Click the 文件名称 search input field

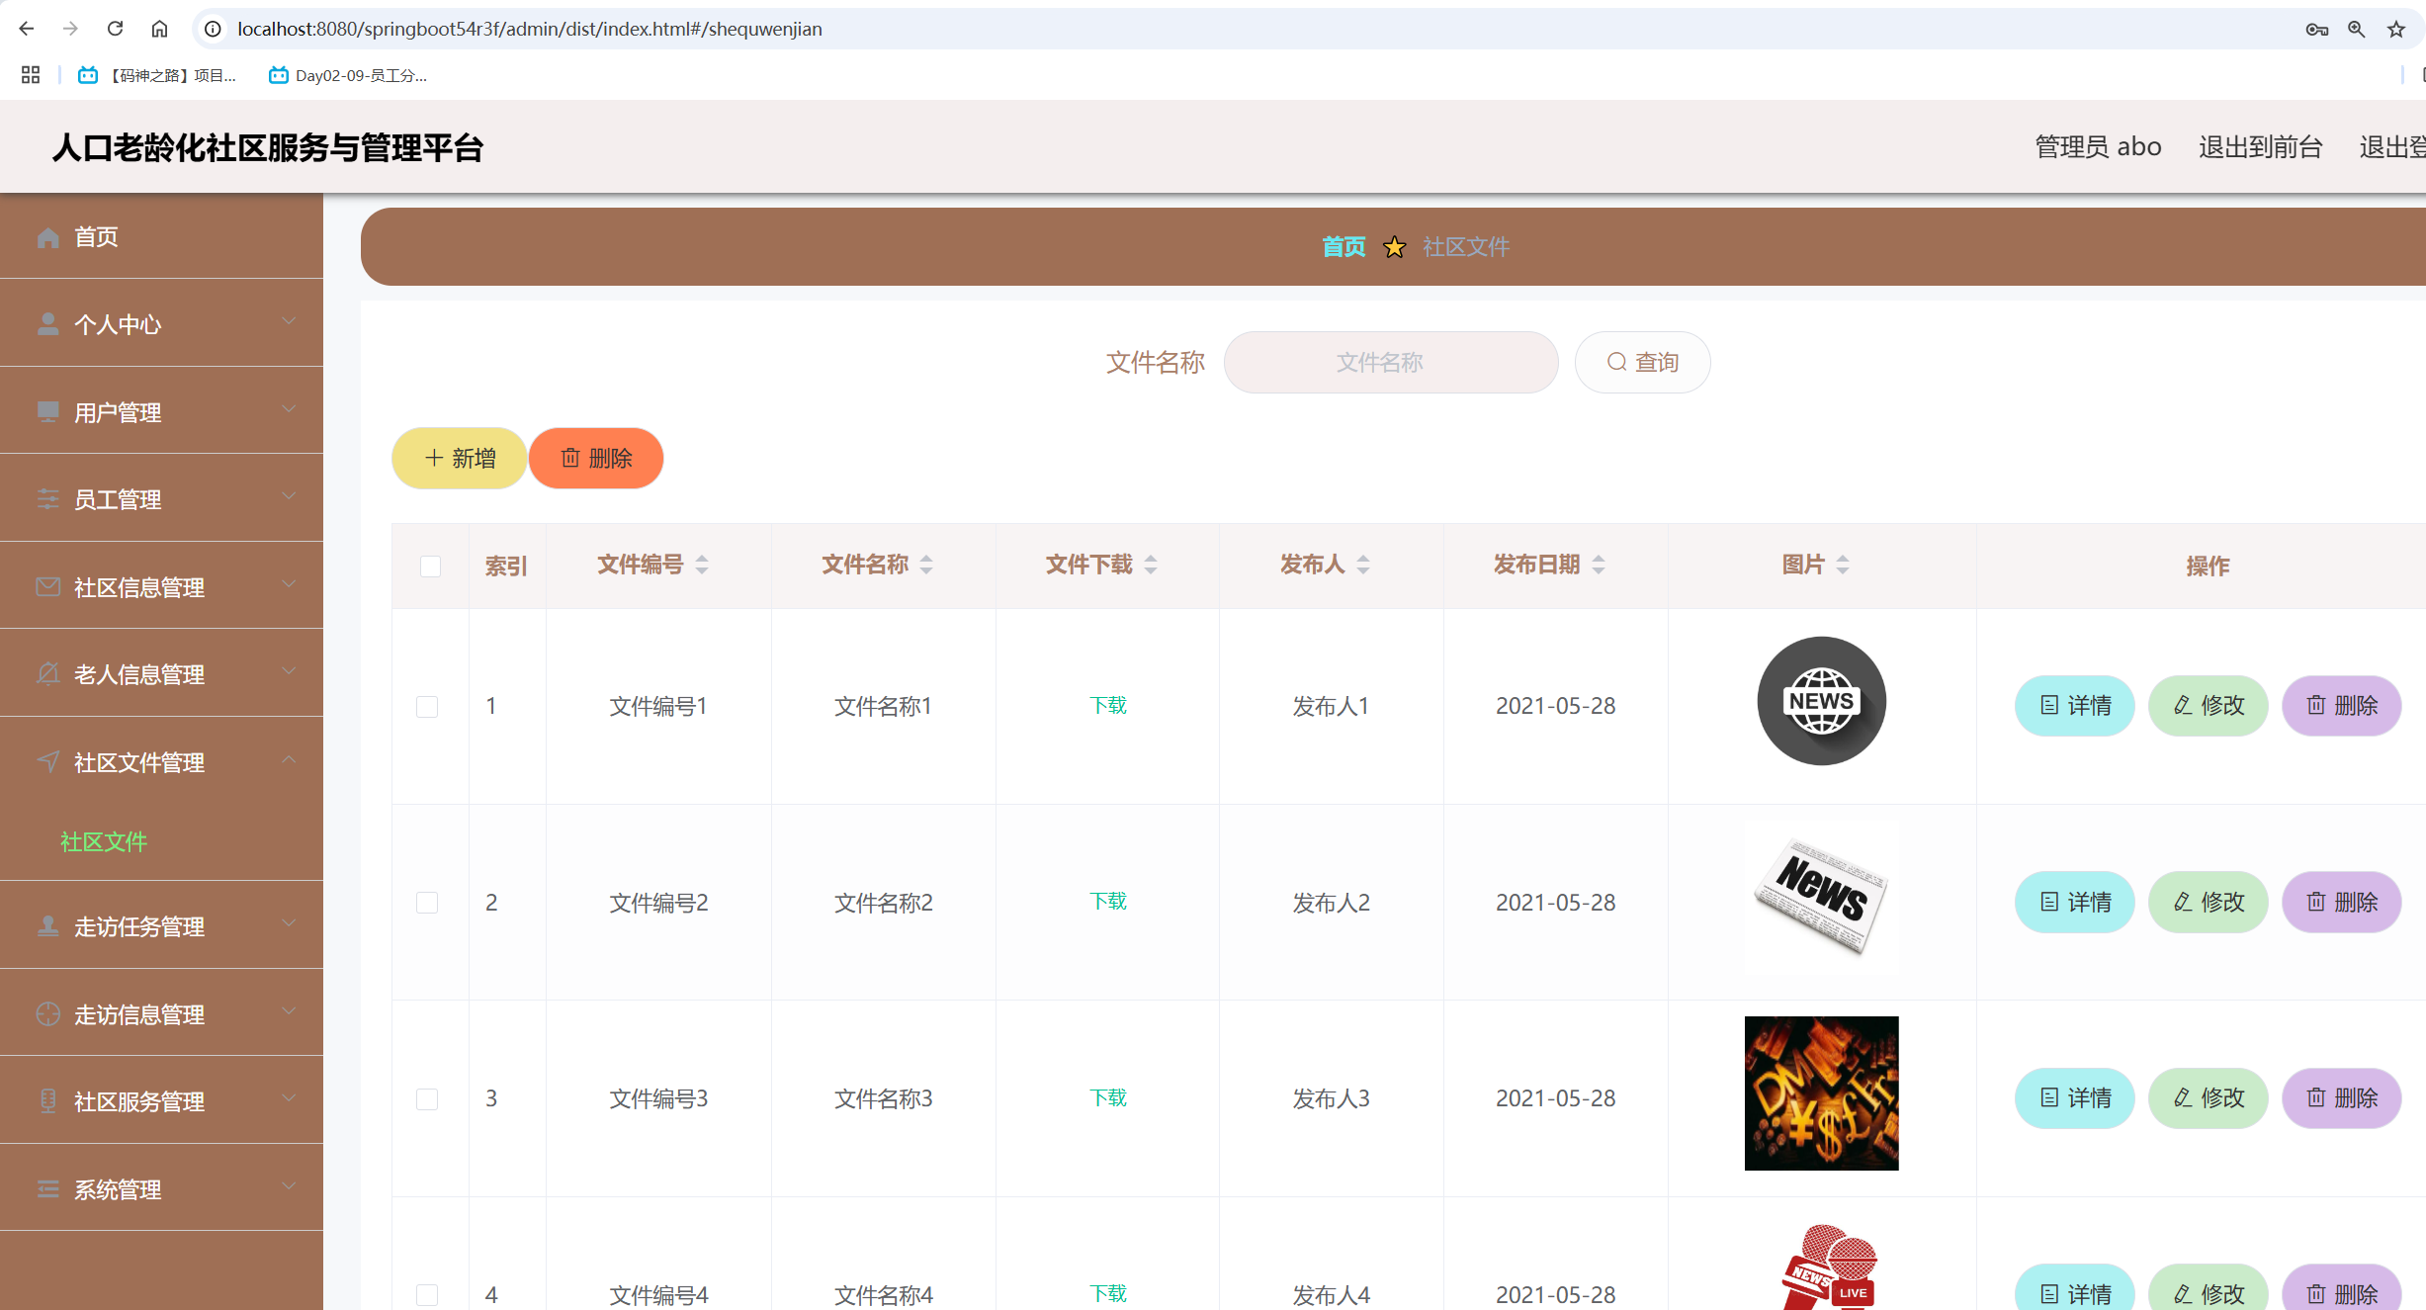1390,362
